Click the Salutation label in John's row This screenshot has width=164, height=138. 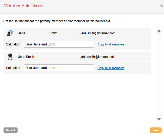[x=13, y=68]
